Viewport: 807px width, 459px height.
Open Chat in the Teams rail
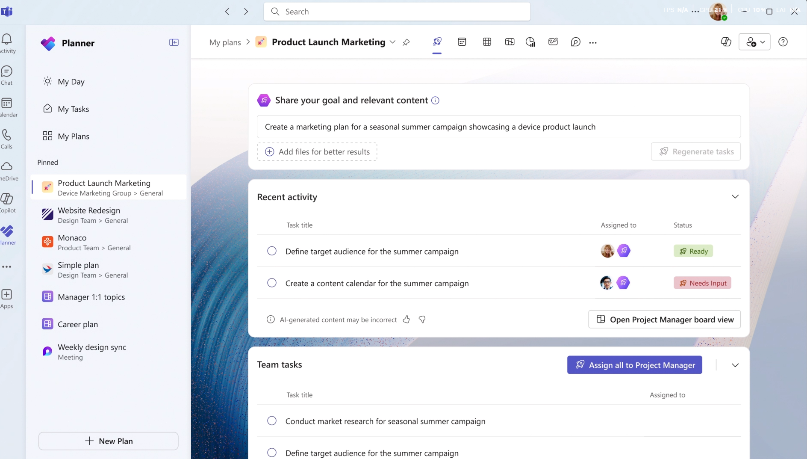[x=7, y=75]
